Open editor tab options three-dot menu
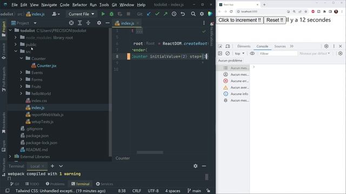Screen dimensions: 346x194 [x=204, y=23]
